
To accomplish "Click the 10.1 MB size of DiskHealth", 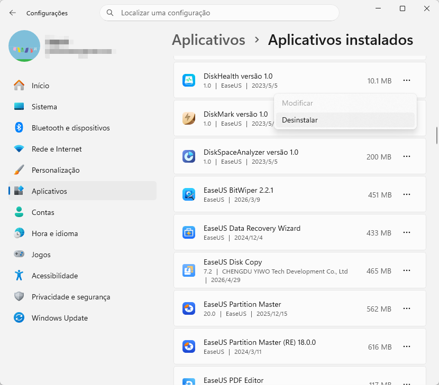I will click(379, 81).
